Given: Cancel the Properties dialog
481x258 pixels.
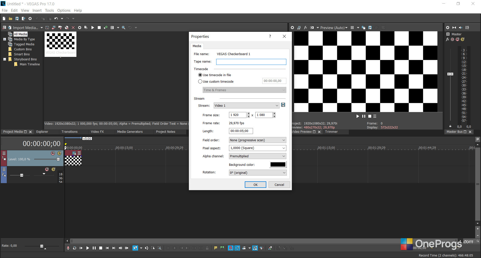Looking at the screenshot, I should (x=279, y=185).
